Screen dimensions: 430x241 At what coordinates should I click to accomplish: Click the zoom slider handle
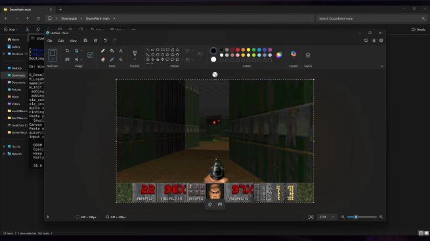[356, 217]
